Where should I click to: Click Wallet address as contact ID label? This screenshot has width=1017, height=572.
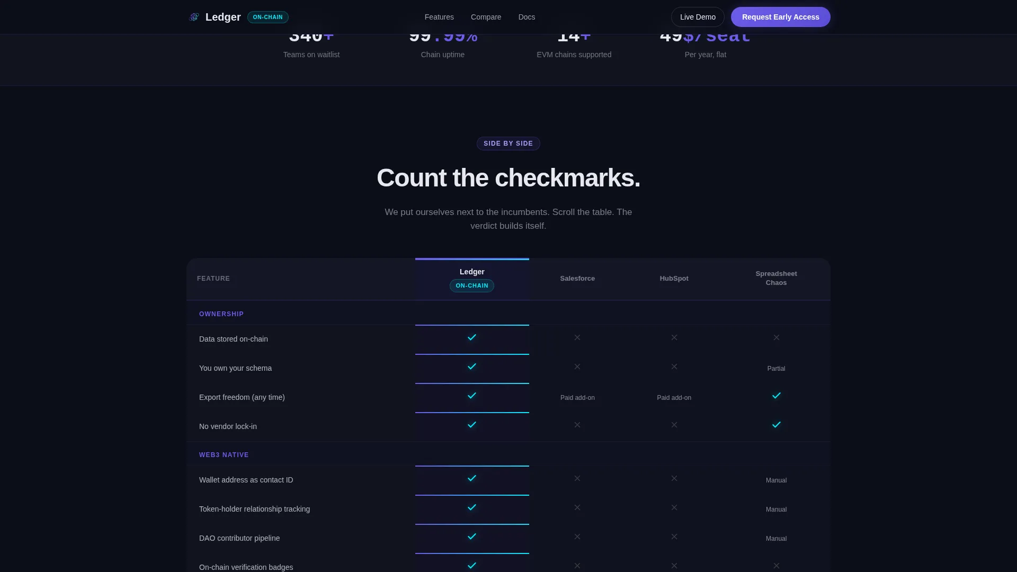coord(246,480)
